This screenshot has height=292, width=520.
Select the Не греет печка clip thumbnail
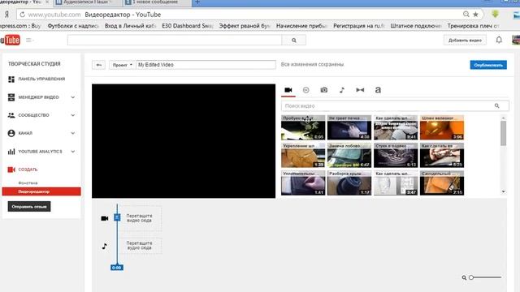(349, 127)
